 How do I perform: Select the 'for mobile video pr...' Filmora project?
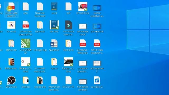pyautogui.click(x=68, y=25)
